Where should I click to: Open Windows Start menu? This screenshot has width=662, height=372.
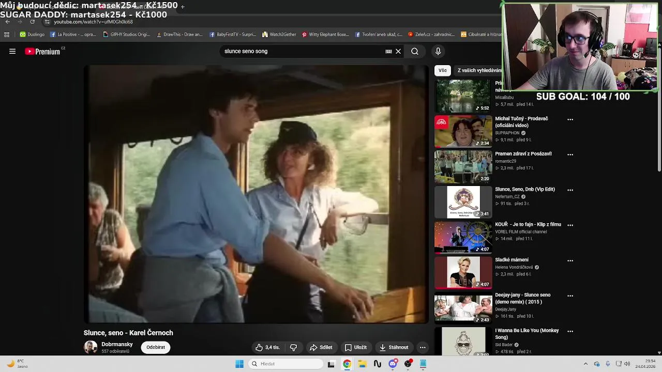click(239, 364)
